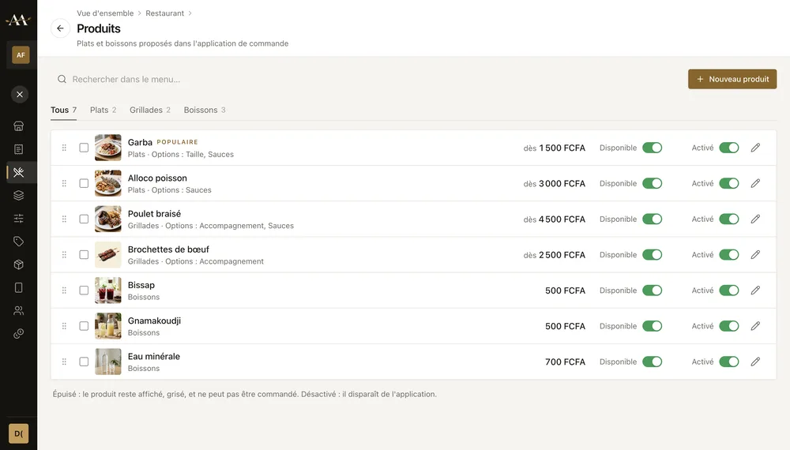Check the Poulet braisé row checkbox
The image size is (790, 450).
click(84, 219)
